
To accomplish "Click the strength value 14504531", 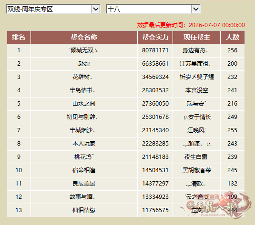I will pos(155,170).
